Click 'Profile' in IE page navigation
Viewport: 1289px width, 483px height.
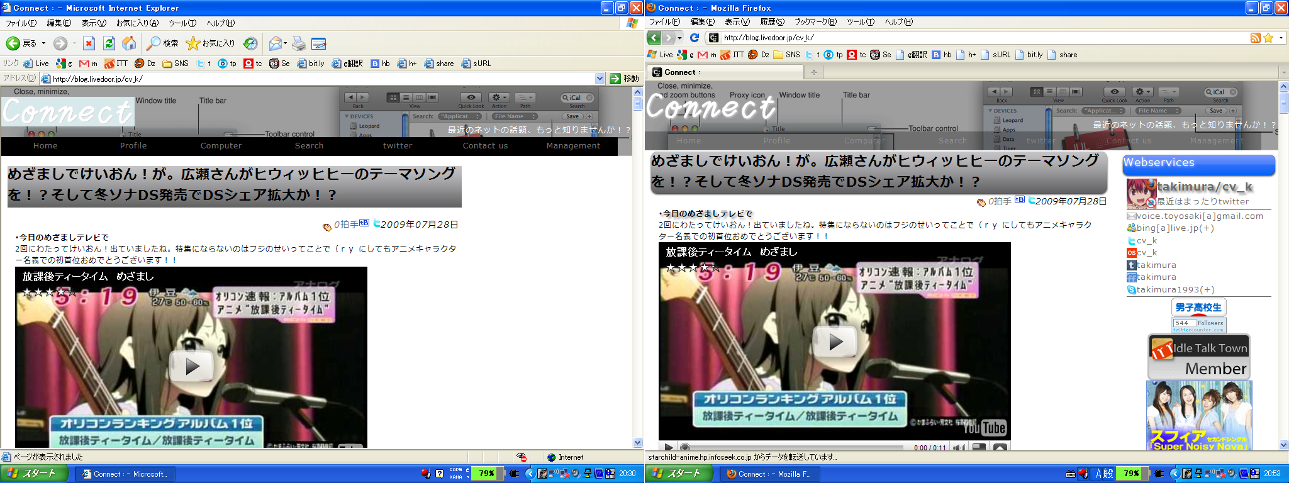pyautogui.click(x=133, y=146)
